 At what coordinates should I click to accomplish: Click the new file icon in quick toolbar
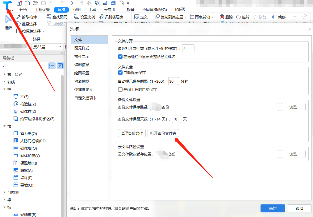(x=27, y=3)
